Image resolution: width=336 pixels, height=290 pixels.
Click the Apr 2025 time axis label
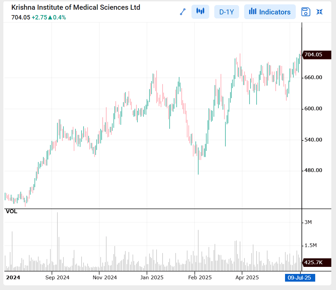(247, 278)
